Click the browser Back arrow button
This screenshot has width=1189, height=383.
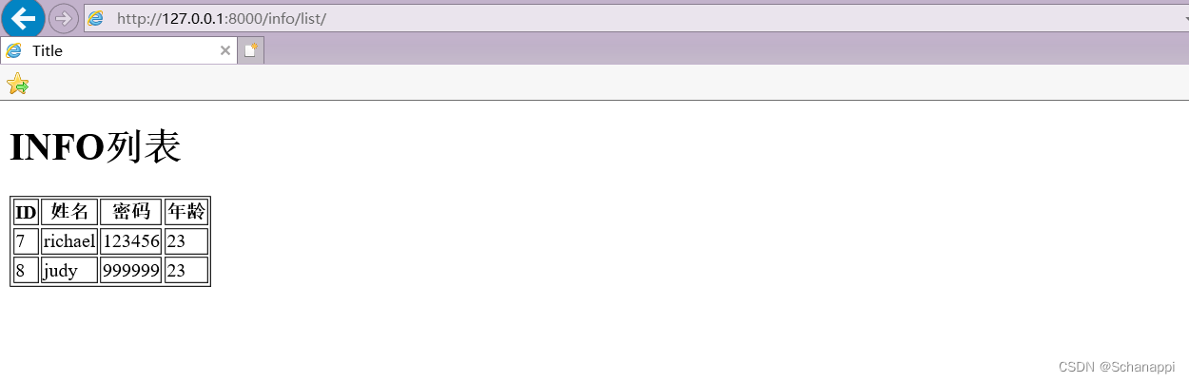pyautogui.click(x=23, y=18)
